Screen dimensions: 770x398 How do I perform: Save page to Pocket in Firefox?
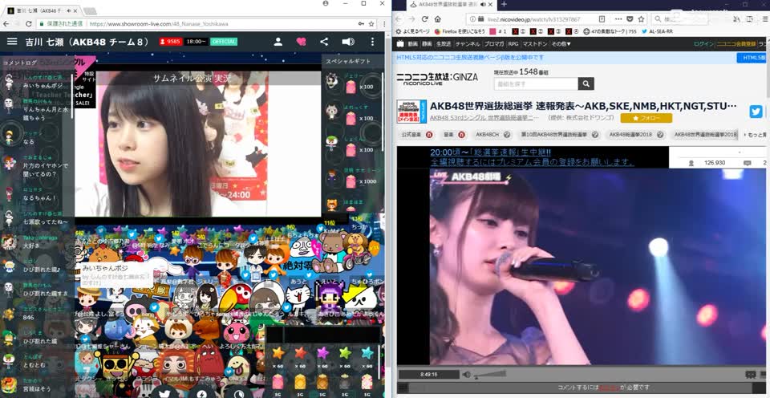(630, 19)
